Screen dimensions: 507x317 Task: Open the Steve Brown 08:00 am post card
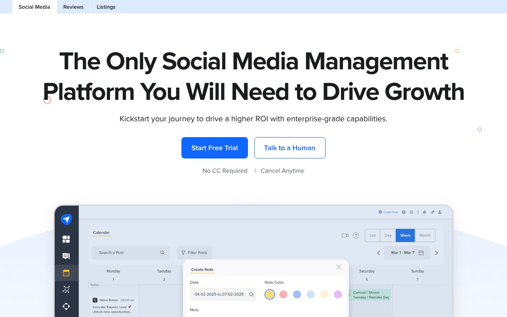[x=114, y=306]
